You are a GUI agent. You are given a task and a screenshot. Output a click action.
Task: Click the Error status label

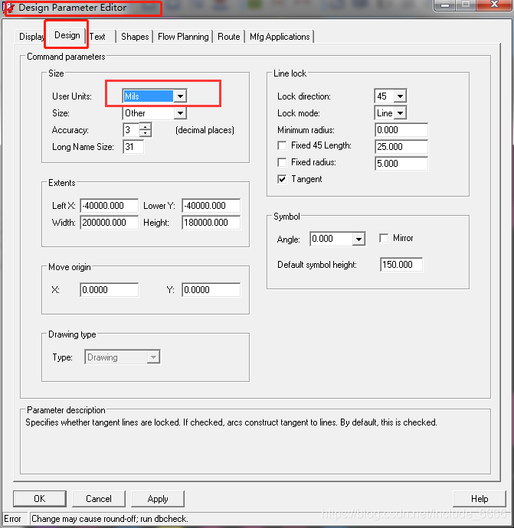coord(12,519)
